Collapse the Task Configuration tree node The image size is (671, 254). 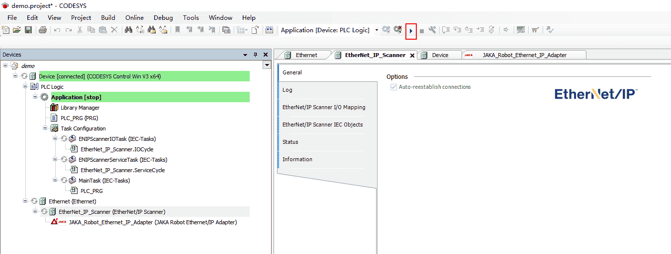[x=45, y=128]
